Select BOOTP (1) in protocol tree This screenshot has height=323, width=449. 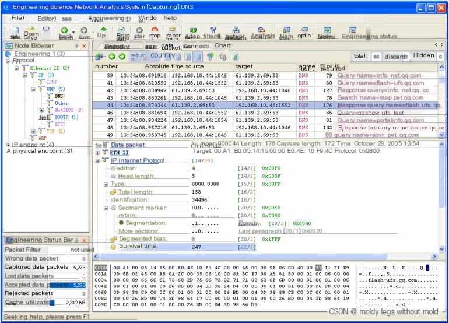click(x=66, y=117)
